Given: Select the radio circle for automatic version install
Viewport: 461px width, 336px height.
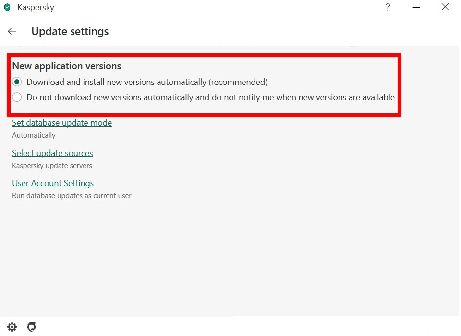Looking at the screenshot, I should coord(17,82).
